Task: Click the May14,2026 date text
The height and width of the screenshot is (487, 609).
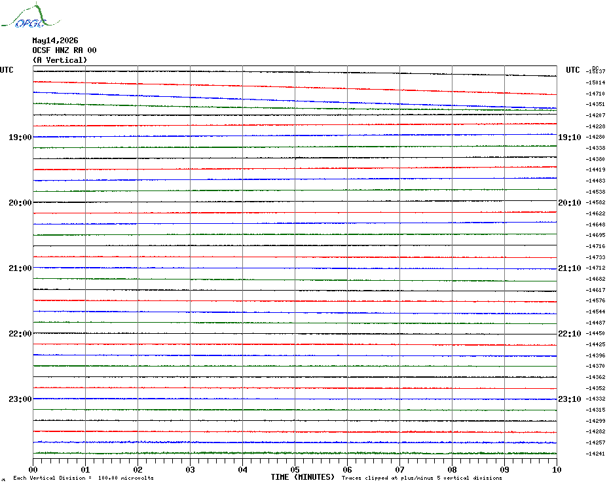Action: click(x=55, y=41)
